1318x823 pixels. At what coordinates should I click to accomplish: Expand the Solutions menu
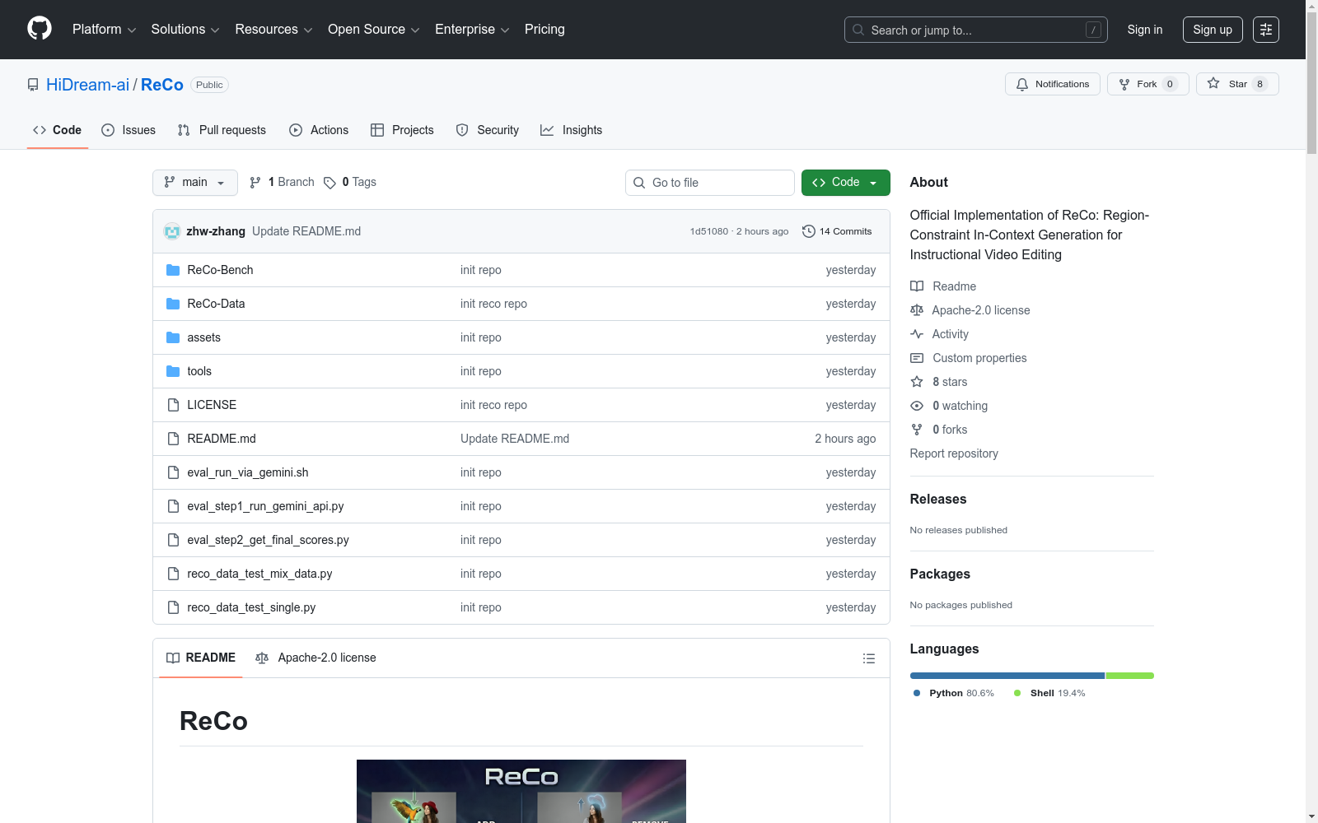(x=185, y=30)
